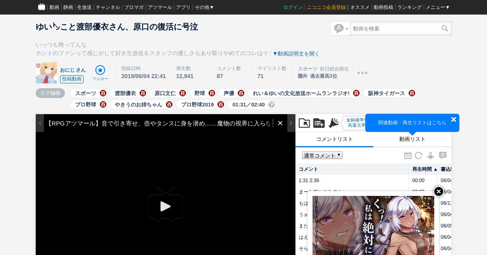Open the 生放送 menu item

tap(84, 7)
